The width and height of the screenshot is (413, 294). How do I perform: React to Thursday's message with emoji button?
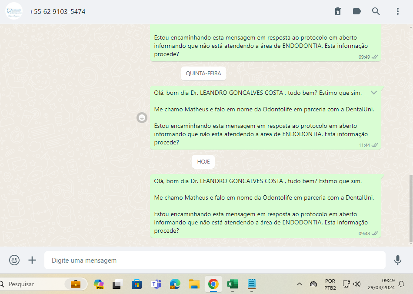pyautogui.click(x=142, y=117)
